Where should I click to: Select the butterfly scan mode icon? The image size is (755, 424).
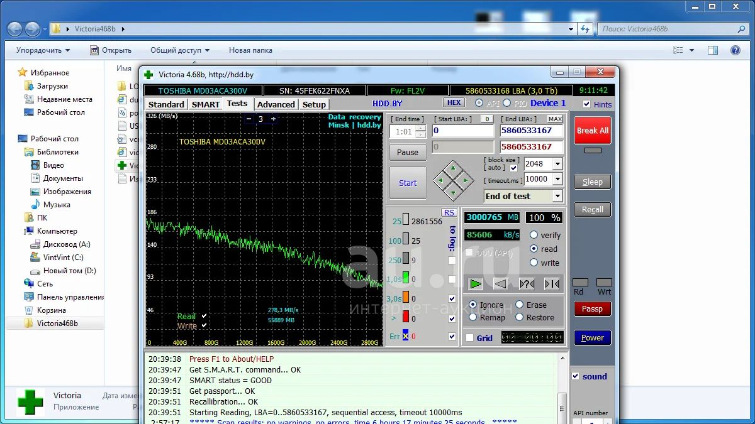coord(552,284)
